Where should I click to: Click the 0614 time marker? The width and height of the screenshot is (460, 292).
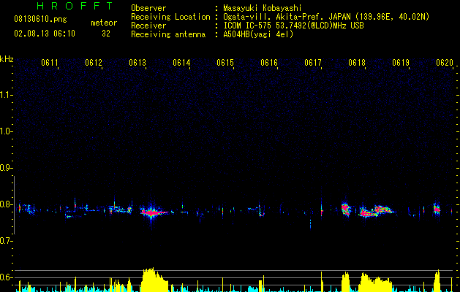(181, 63)
